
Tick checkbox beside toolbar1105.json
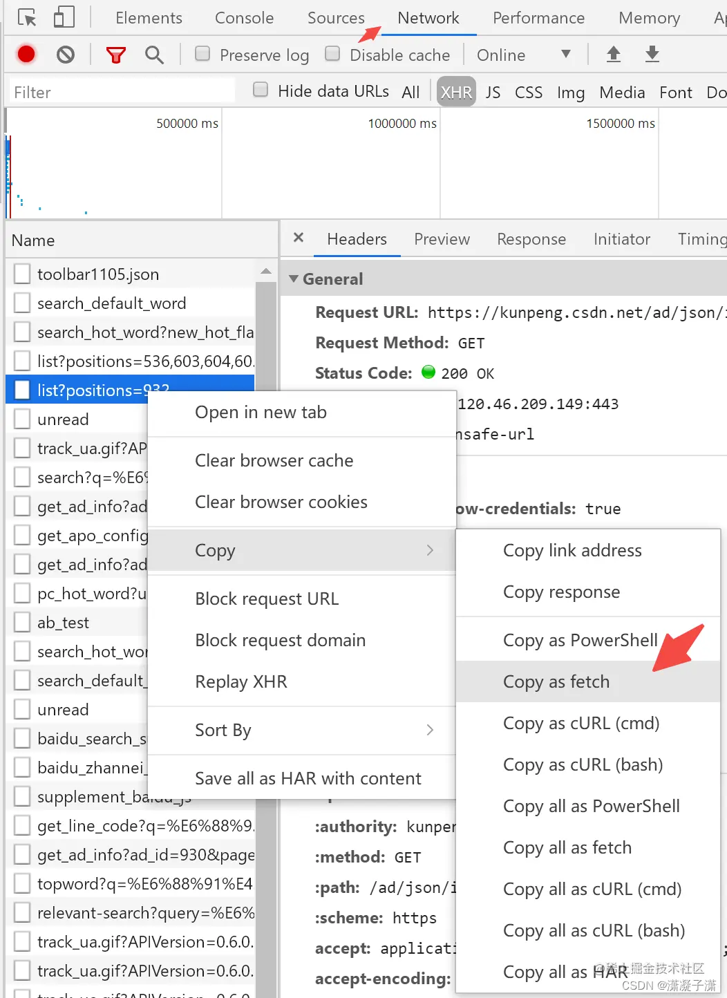[x=22, y=274]
